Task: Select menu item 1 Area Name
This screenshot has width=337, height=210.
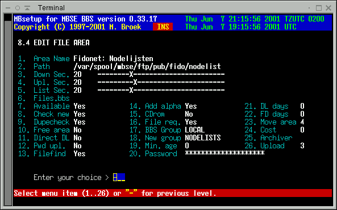Action: 44,58
